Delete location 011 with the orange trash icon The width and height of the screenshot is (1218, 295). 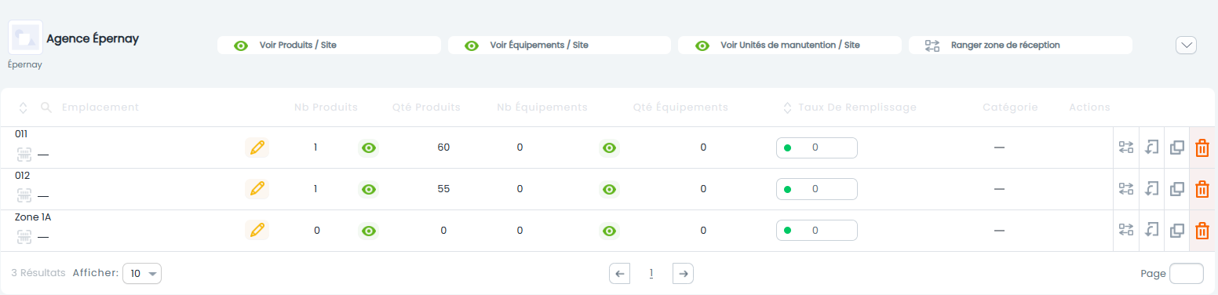click(1202, 147)
